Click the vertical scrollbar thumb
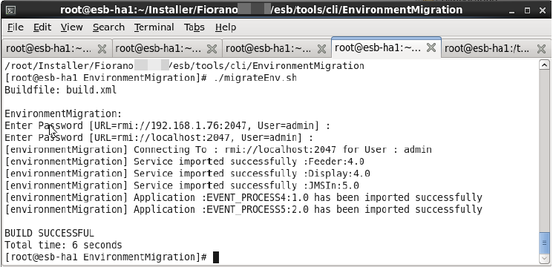Viewport: 553px width, 267px height. click(x=544, y=243)
